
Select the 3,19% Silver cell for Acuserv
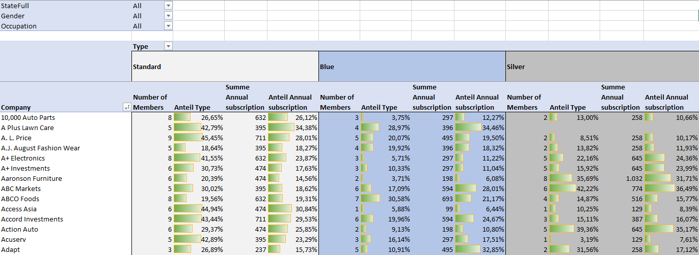(x=574, y=239)
